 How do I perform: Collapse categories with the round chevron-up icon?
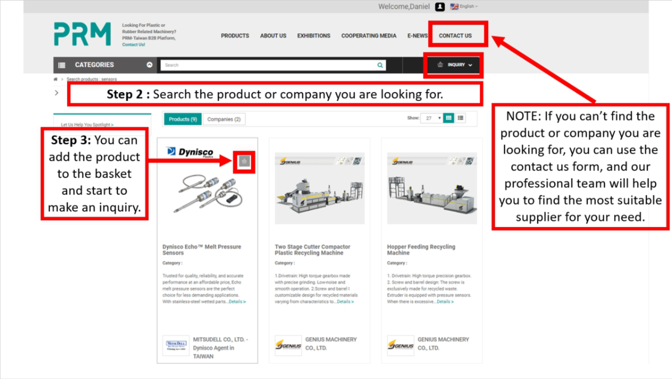150,65
